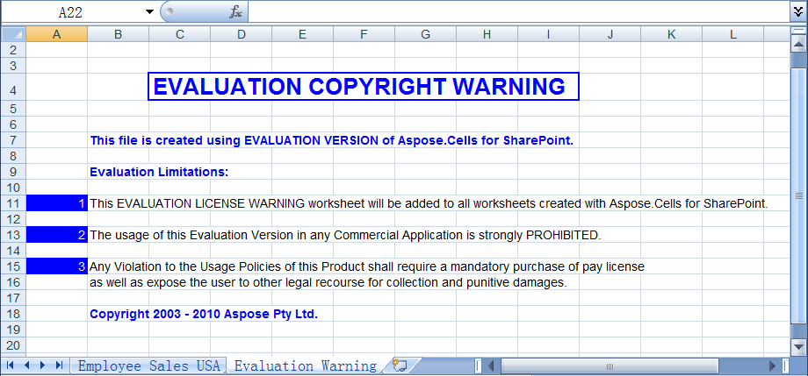Click the horizontal scrollbar thumb
The height and width of the screenshot is (376, 808).
[x=610, y=365]
